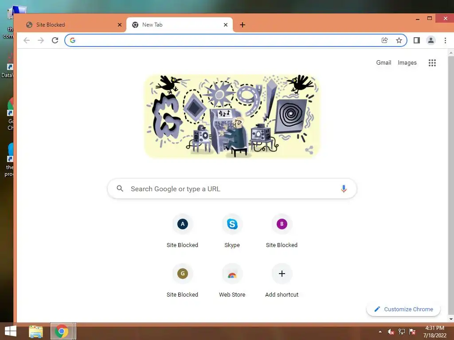This screenshot has width=454, height=340.
Task: Click the page's vertical scrollbar
Action: coord(451,185)
